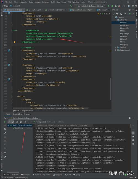Open the Terminal tool window
This screenshot has height=179, width=138.
[x=36, y=175]
